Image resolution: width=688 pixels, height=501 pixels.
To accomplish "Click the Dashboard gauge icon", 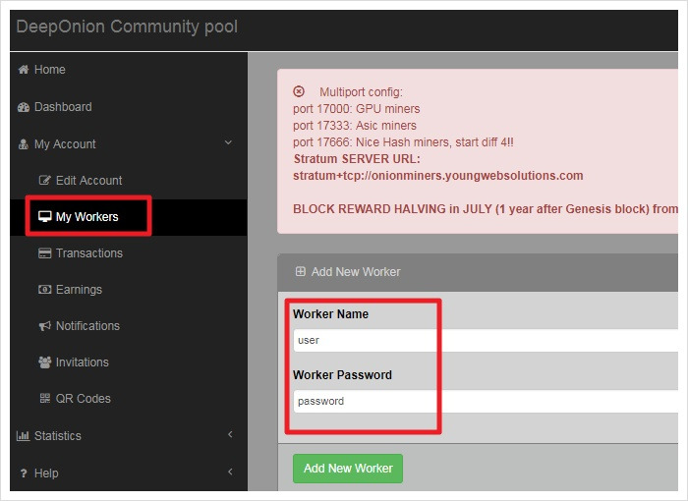I will (24, 107).
